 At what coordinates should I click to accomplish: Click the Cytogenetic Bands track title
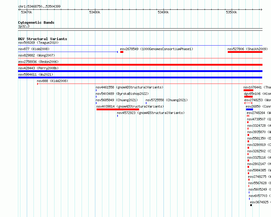(x=36, y=22)
